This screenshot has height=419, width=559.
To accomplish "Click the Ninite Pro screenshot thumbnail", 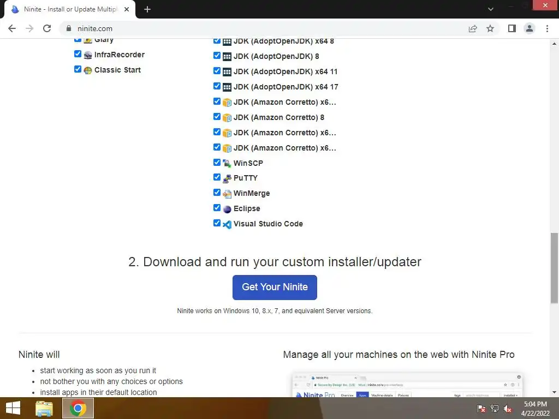I will (x=407, y=385).
